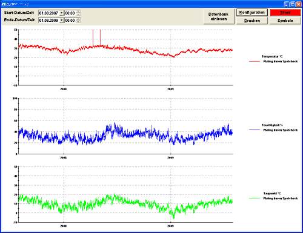Click the first red spike in temperature chart

(93, 38)
